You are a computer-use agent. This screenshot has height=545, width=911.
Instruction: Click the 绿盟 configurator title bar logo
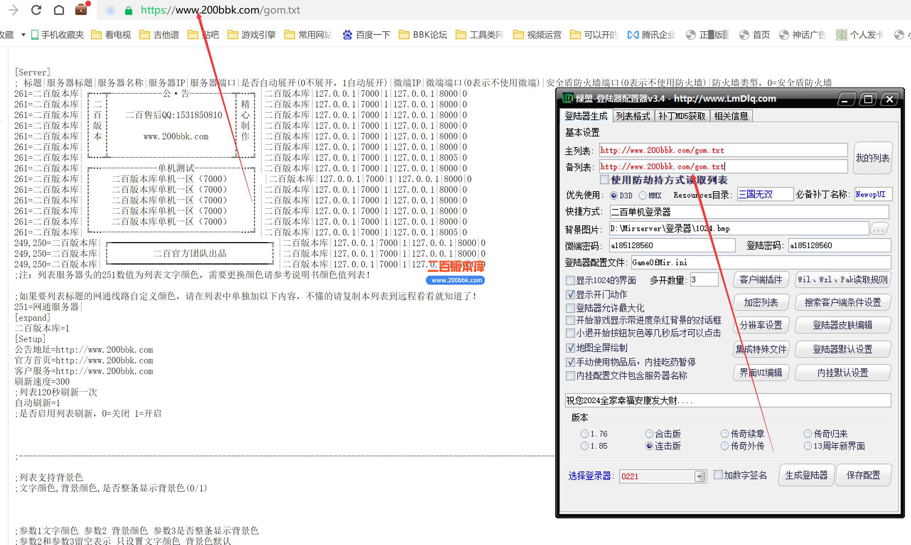click(568, 98)
